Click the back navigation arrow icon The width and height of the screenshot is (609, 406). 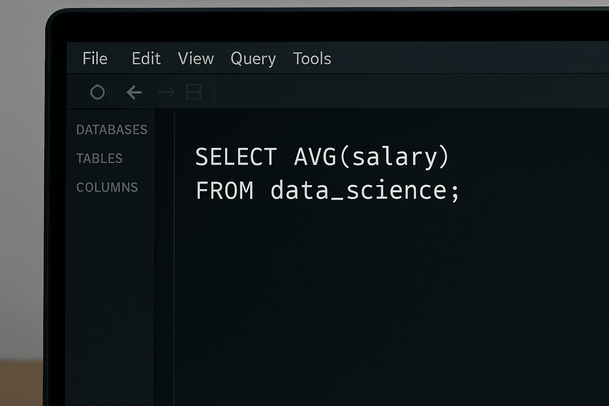point(134,92)
